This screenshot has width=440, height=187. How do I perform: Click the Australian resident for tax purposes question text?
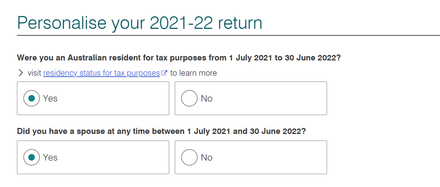pos(179,58)
